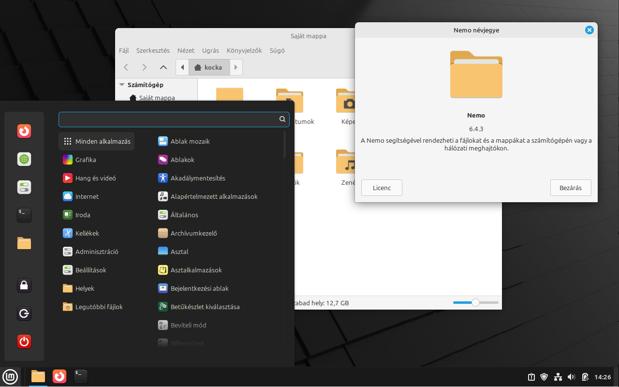Close the Nemo névjegye dialog
Screen dimensions: 619x387
(589, 30)
